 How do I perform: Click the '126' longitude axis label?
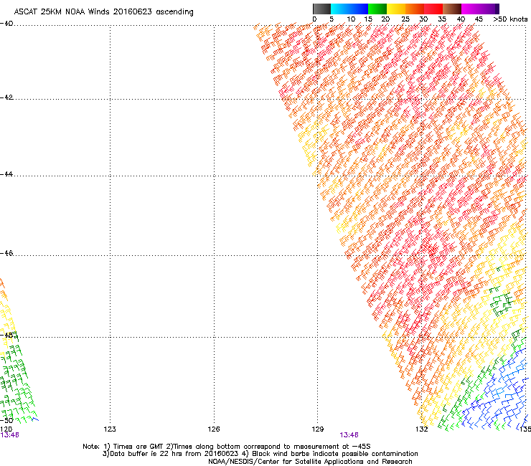214,429
